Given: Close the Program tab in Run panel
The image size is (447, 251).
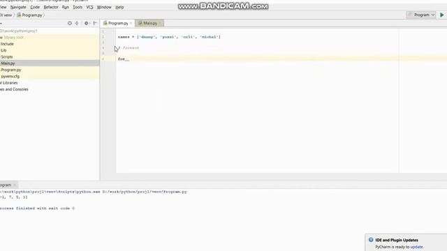Looking at the screenshot, I should pos(15,185).
